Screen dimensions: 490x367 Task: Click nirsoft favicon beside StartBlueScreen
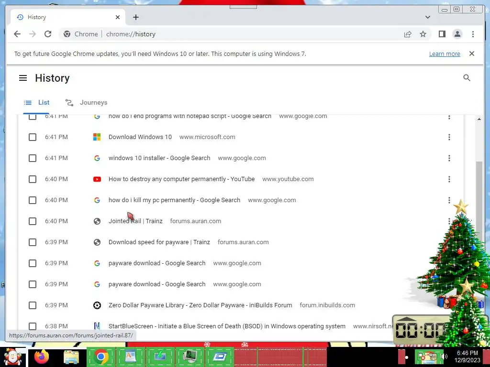tap(97, 326)
